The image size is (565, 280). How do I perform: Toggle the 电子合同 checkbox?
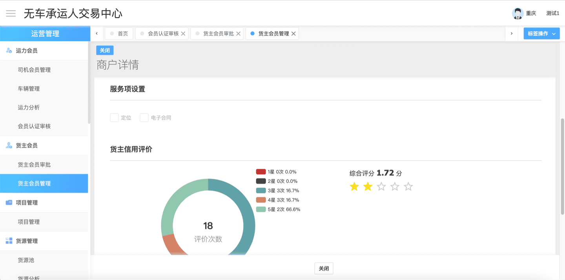click(144, 117)
